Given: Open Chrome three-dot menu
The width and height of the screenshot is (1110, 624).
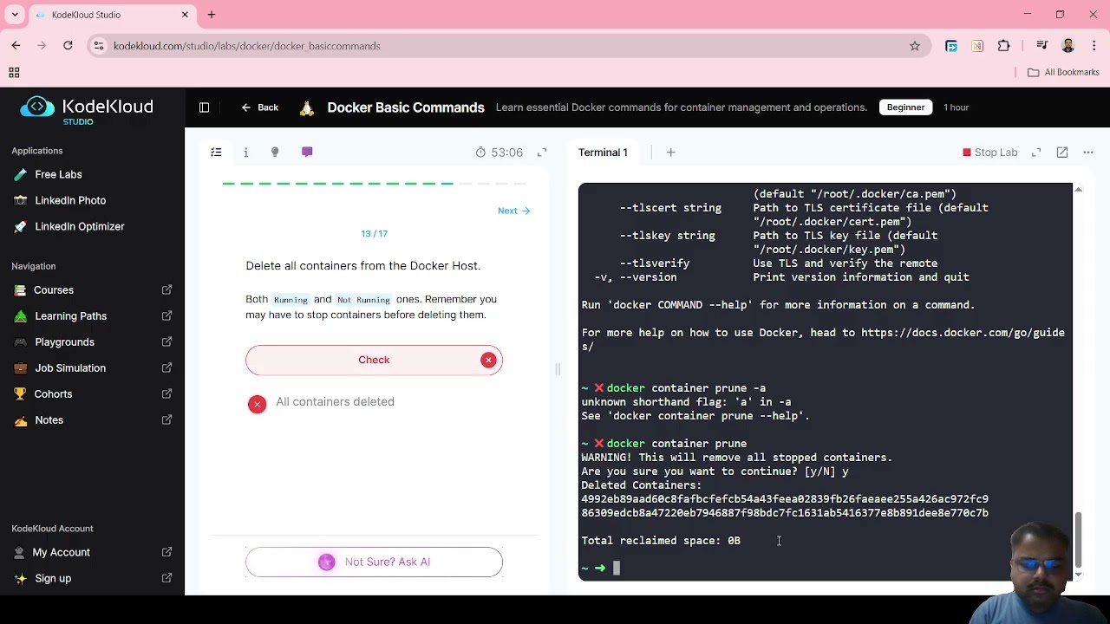Looking at the screenshot, I should tap(1094, 46).
